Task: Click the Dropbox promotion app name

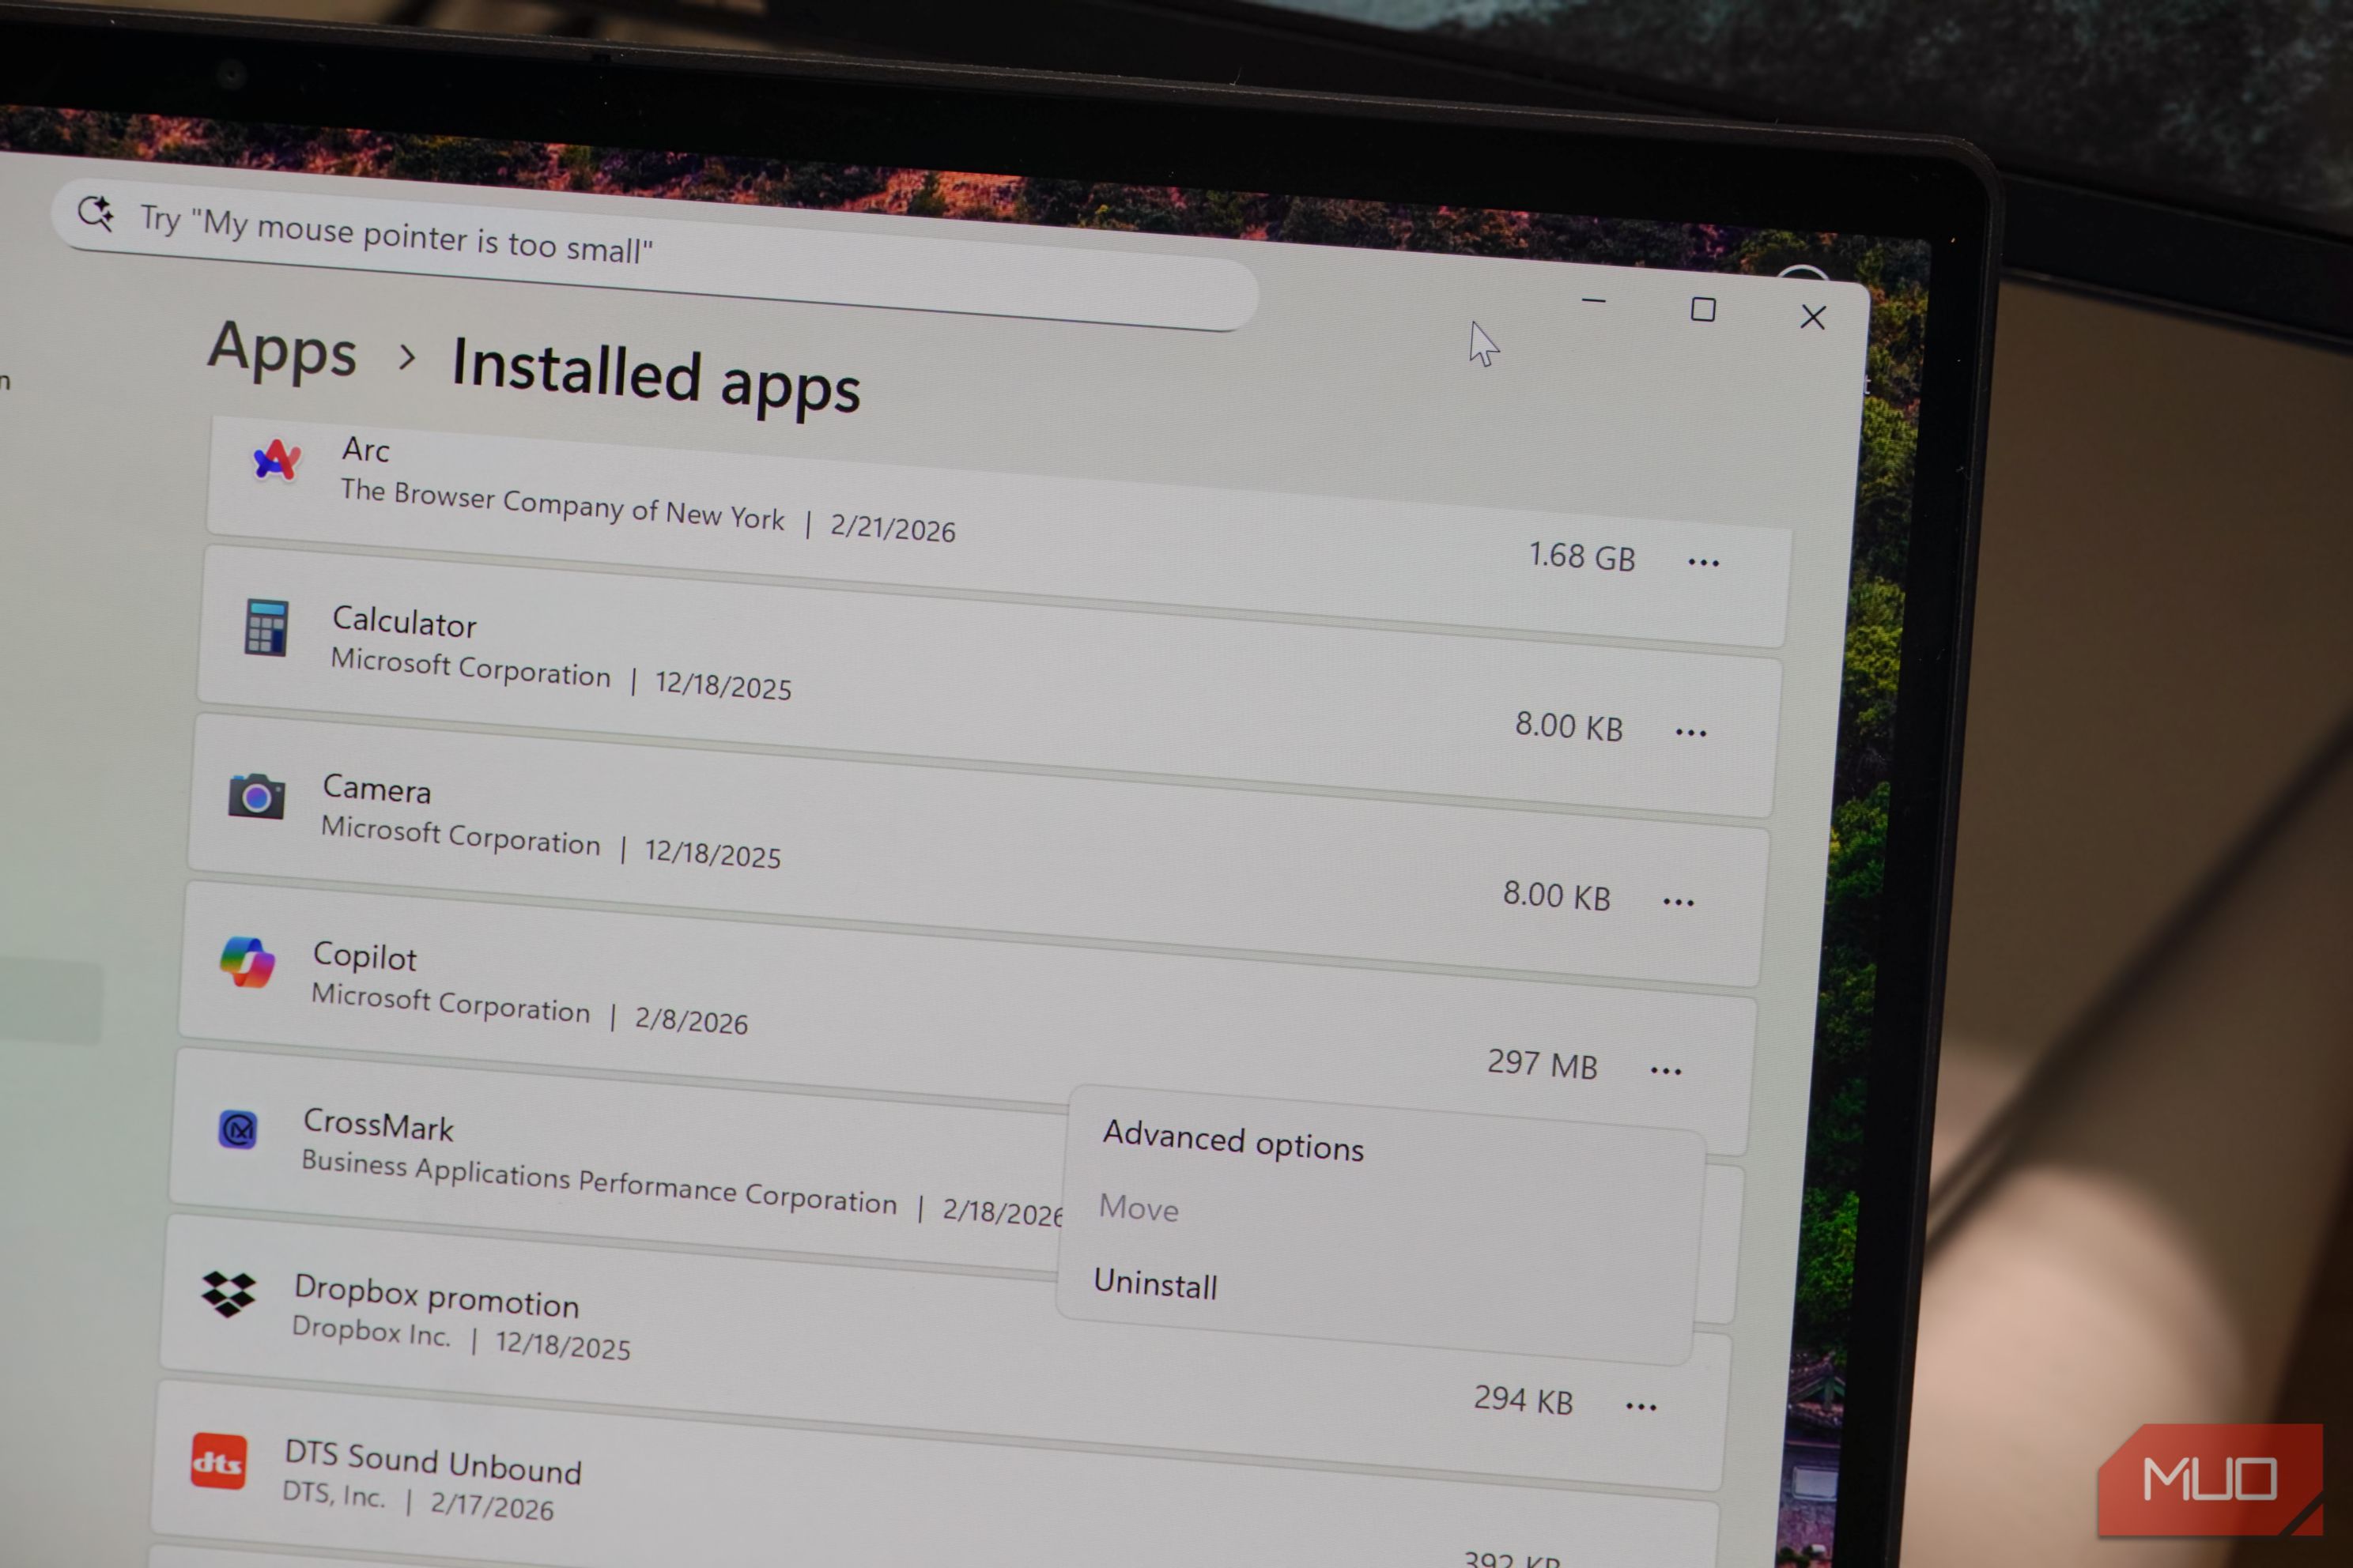Action: point(436,1296)
